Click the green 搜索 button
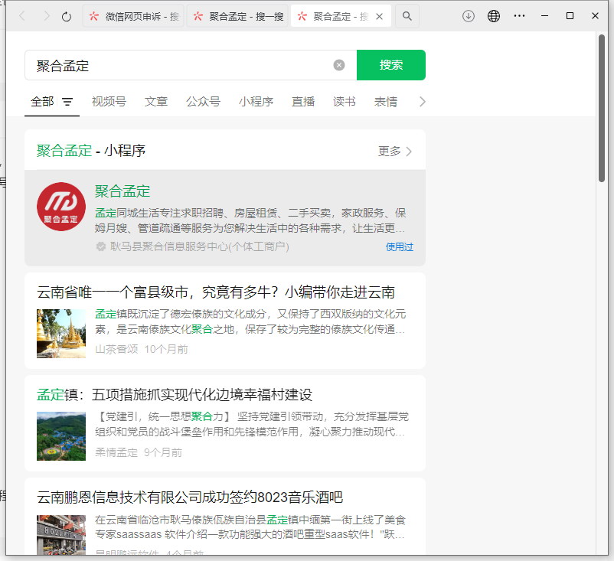 coord(390,65)
